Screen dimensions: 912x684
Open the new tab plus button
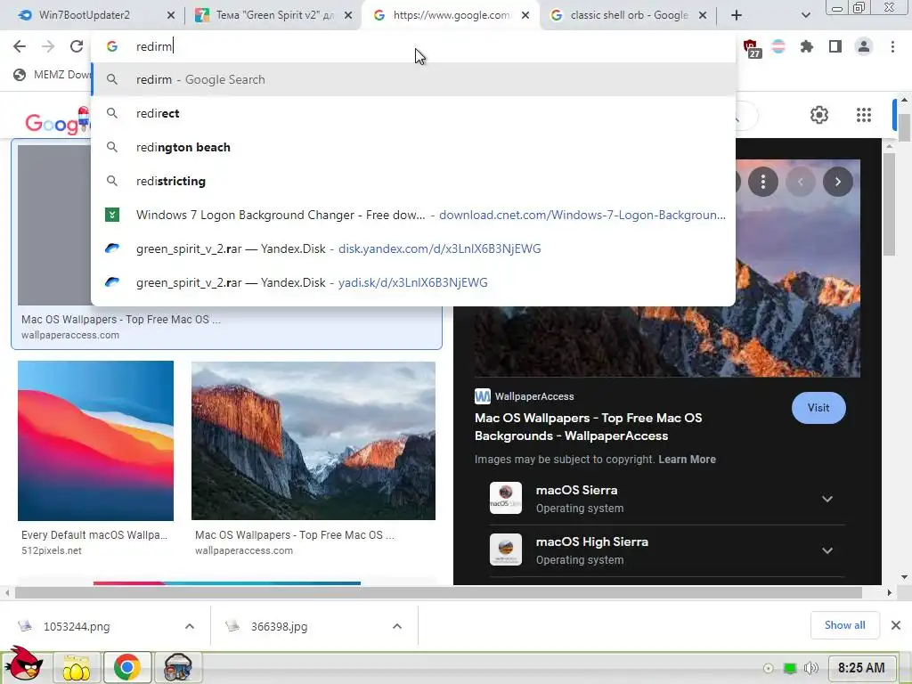coord(737,15)
